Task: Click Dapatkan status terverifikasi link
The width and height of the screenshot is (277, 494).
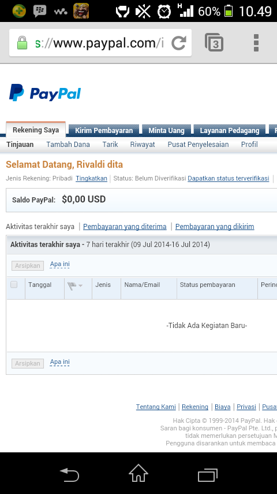Action: (229, 178)
